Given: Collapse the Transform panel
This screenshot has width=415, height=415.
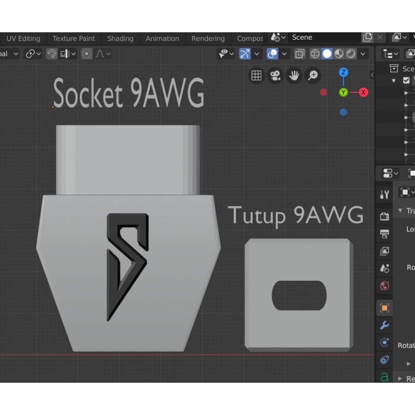Looking at the screenshot, I should pyautogui.click(x=400, y=211).
